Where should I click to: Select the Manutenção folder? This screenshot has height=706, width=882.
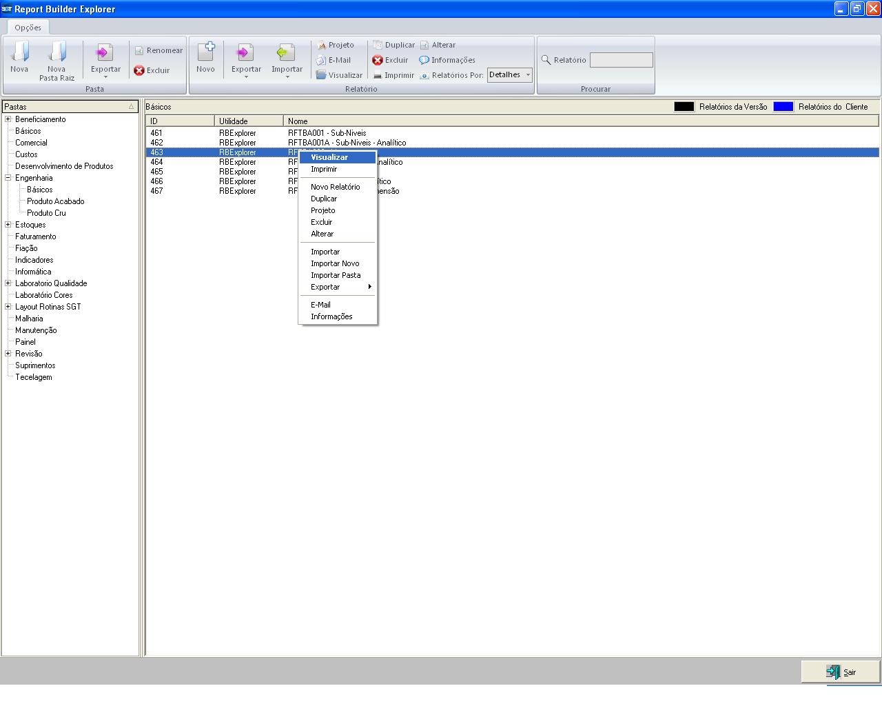pos(36,330)
